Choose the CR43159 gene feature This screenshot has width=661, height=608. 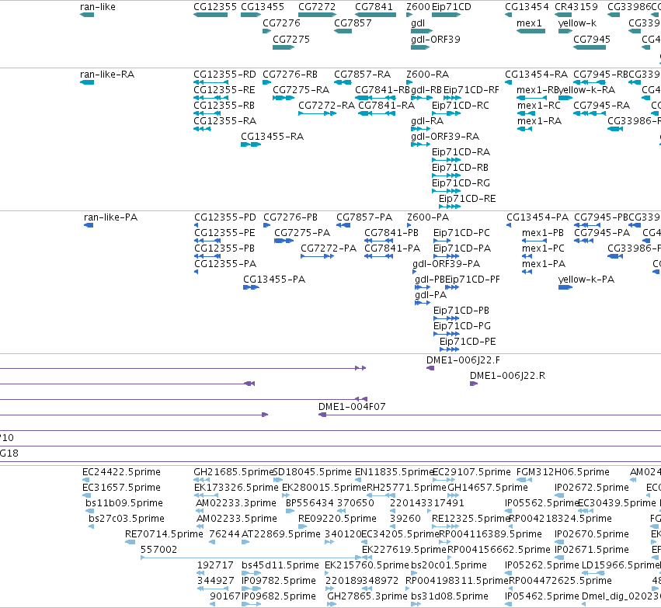pyautogui.click(x=562, y=15)
